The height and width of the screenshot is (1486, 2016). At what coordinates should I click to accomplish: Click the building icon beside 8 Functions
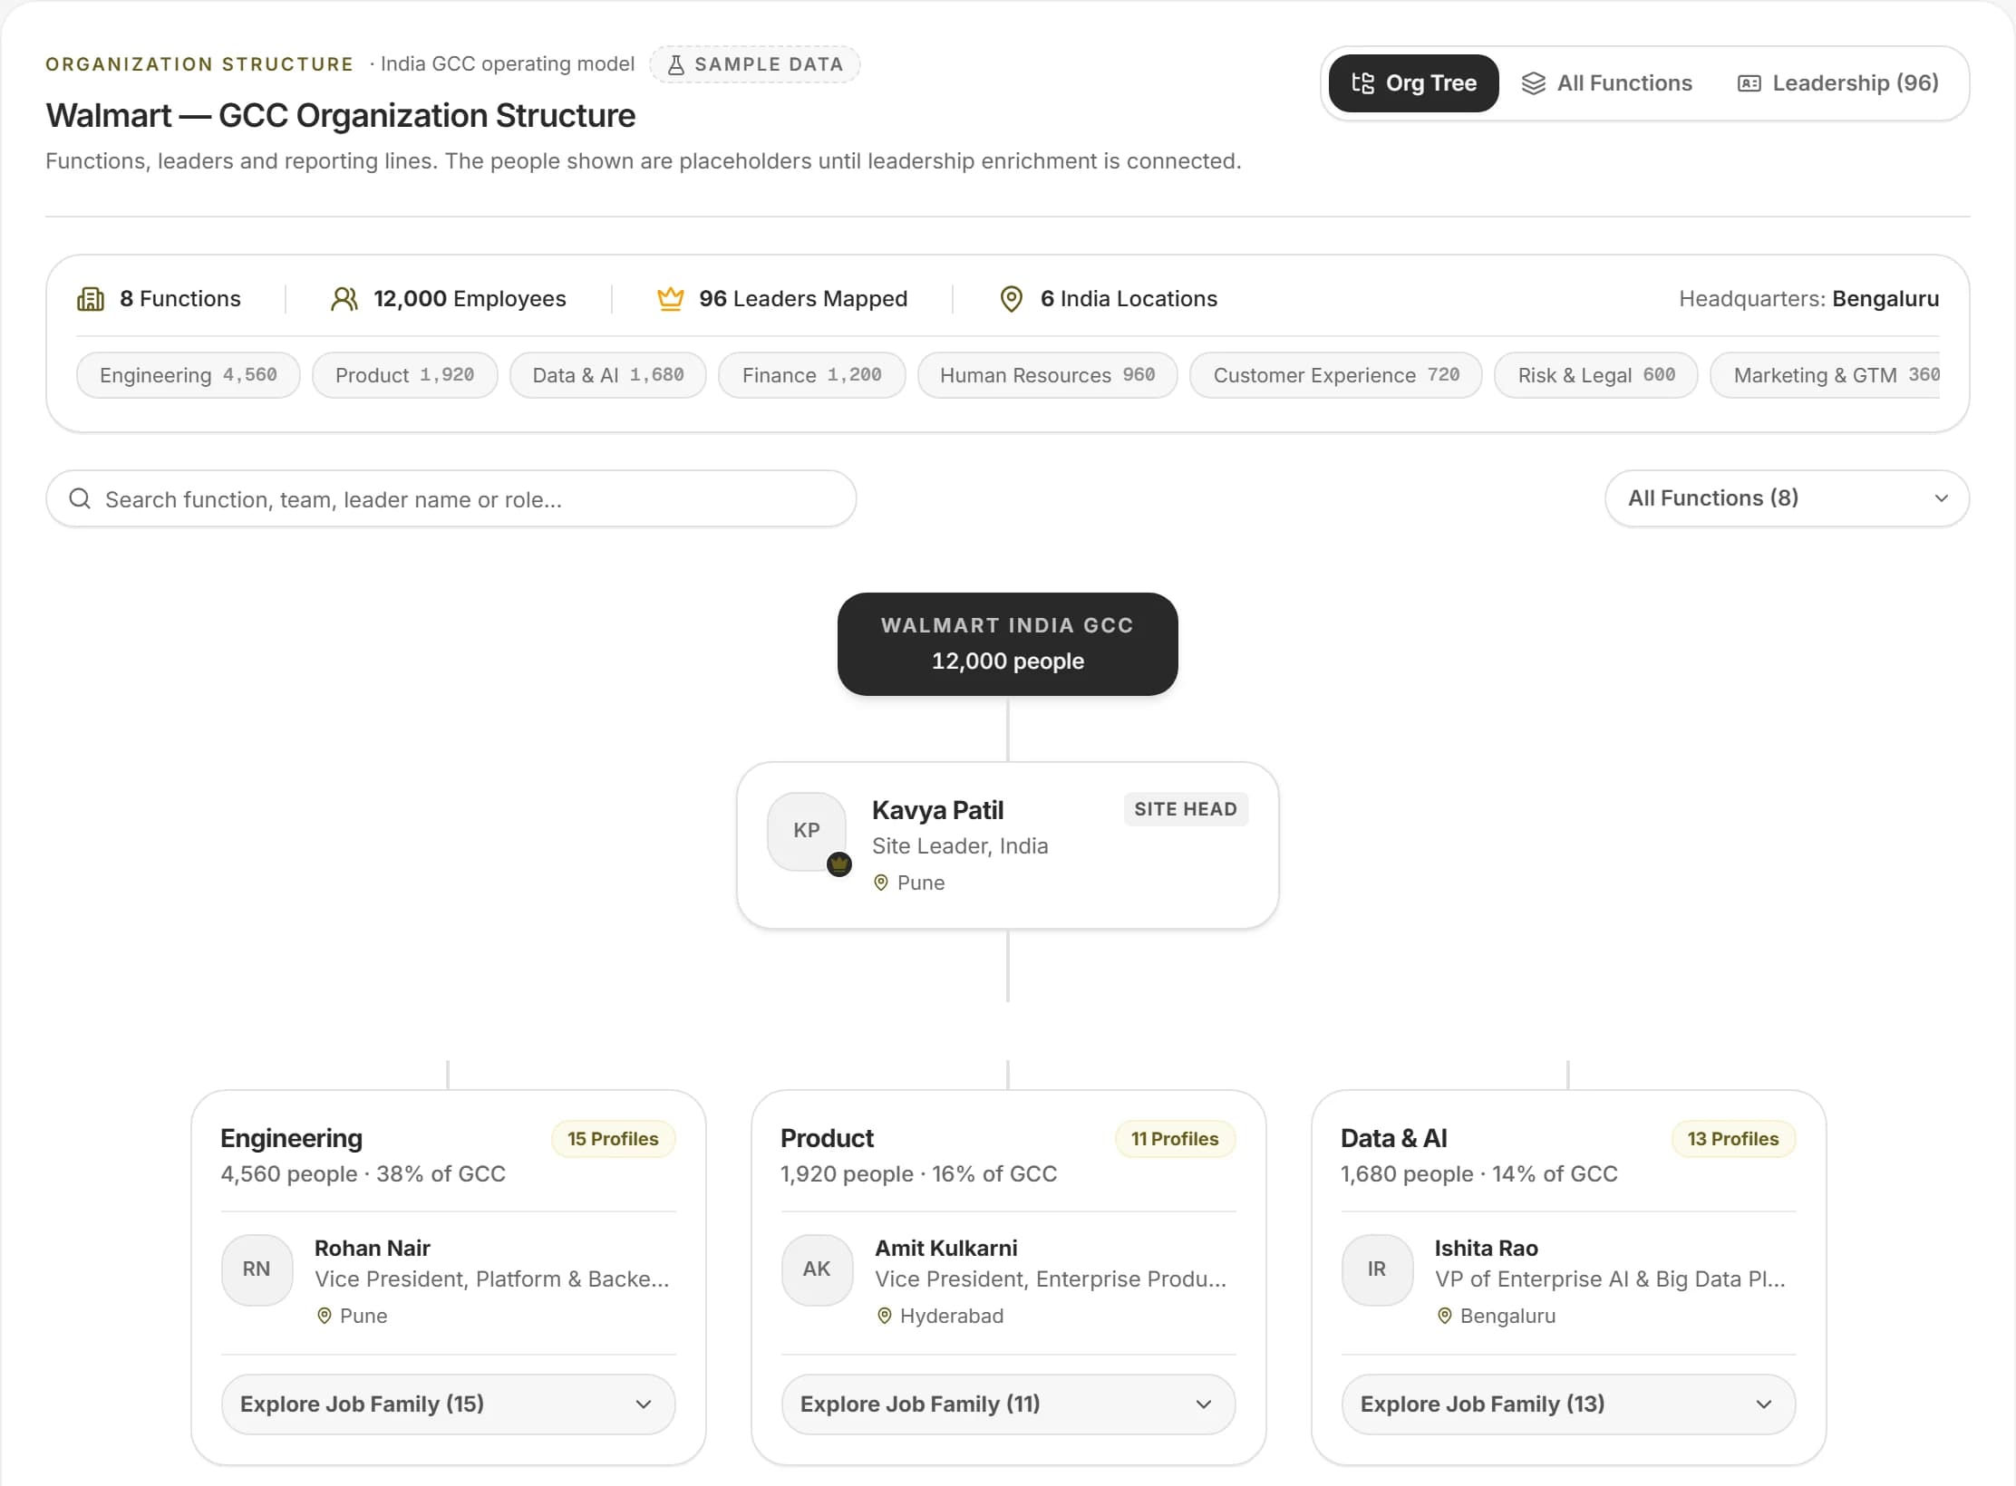pyautogui.click(x=91, y=299)
